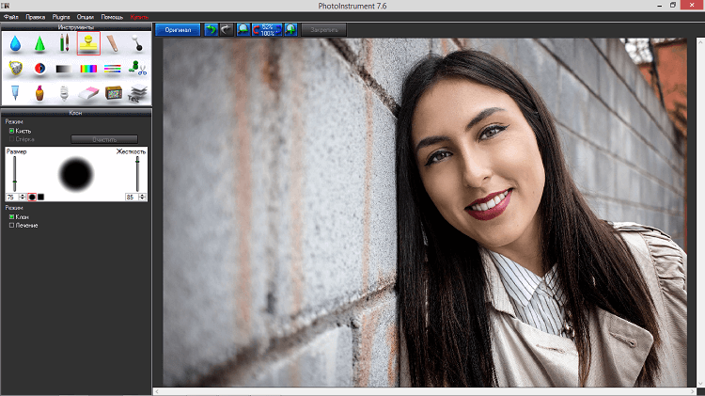Click the red Купить link
The width and height of the screenshot is (705, 396).
pyautogui.click(x=139, y=17)
